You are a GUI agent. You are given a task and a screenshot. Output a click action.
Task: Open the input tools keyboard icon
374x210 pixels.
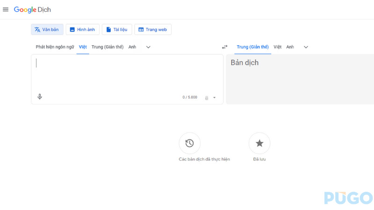[x=207, y=98]
